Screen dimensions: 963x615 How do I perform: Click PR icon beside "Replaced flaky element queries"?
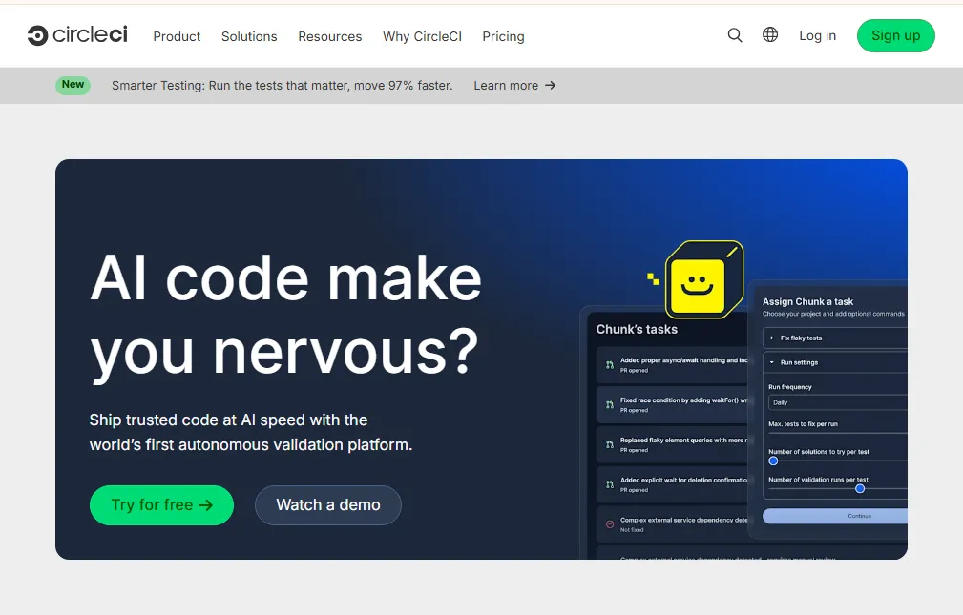[609, 444]
